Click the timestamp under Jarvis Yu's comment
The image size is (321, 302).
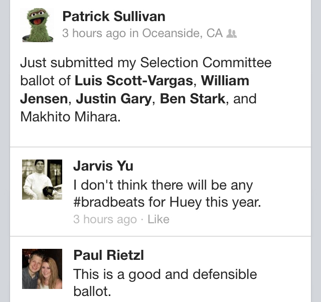[104, 219]
